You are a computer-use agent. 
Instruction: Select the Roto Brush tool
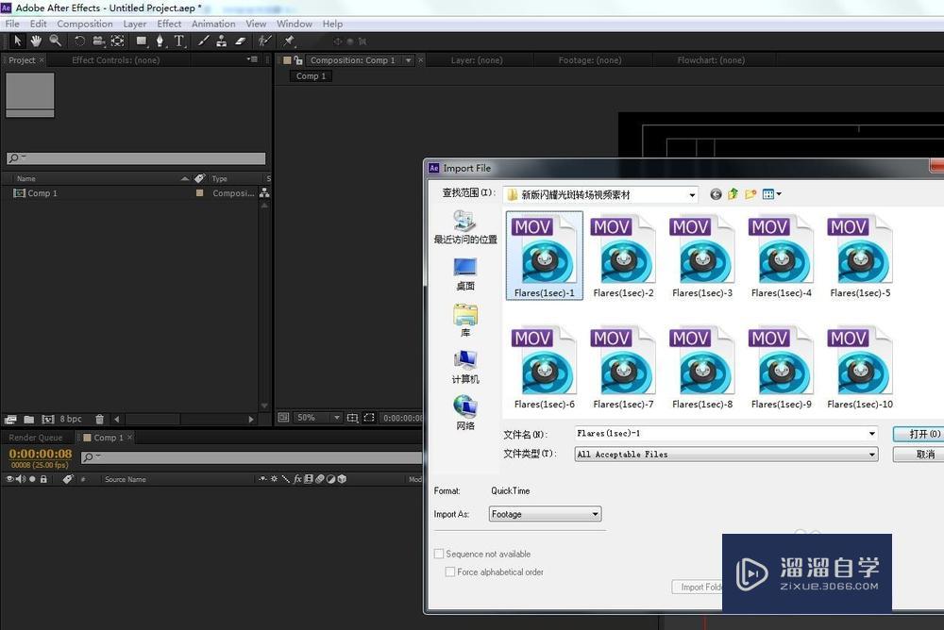pos(264,41)
